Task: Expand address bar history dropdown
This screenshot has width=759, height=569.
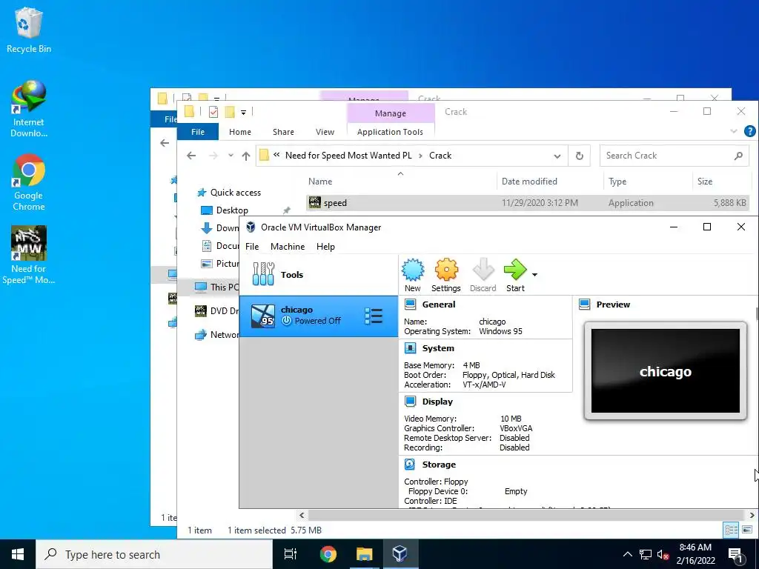Action: tap(557, 156)
